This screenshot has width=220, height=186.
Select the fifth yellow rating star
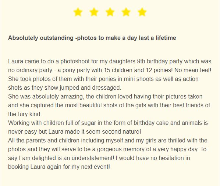point(142,12)
